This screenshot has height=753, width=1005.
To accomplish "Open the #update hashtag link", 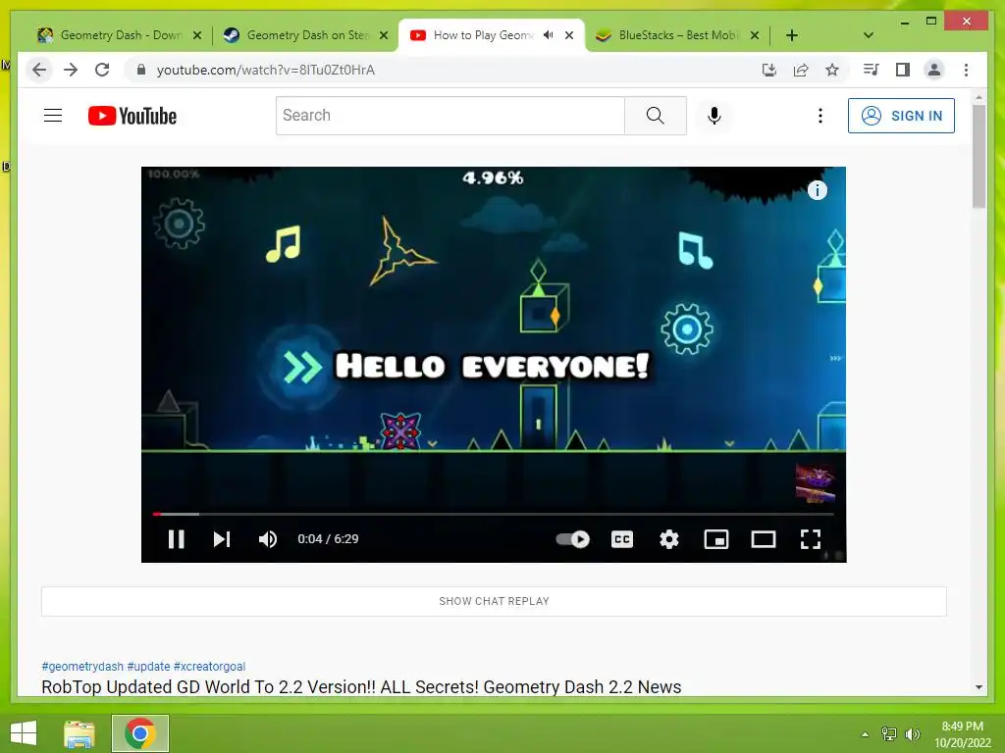I will click(149, 666).
